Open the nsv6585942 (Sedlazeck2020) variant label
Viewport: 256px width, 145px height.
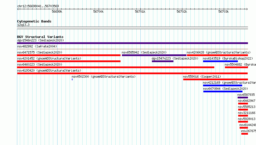click(144, 52)
